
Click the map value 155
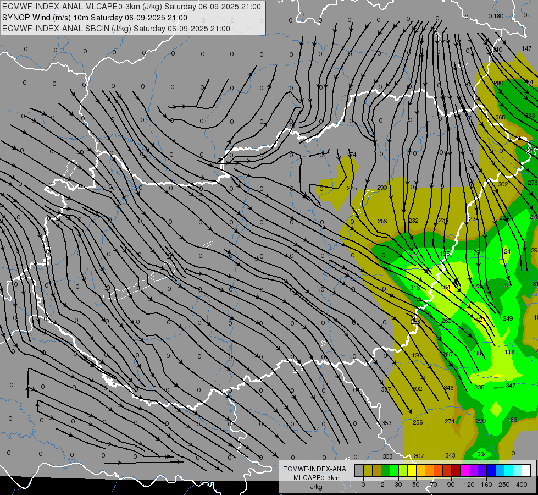click(x=445, y=254)
